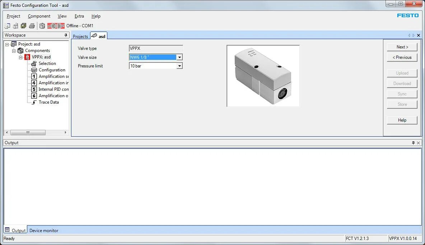The width and height of the screenshot is (425, 245).
Task: Click the Next > button
Action: coord(402,47)
